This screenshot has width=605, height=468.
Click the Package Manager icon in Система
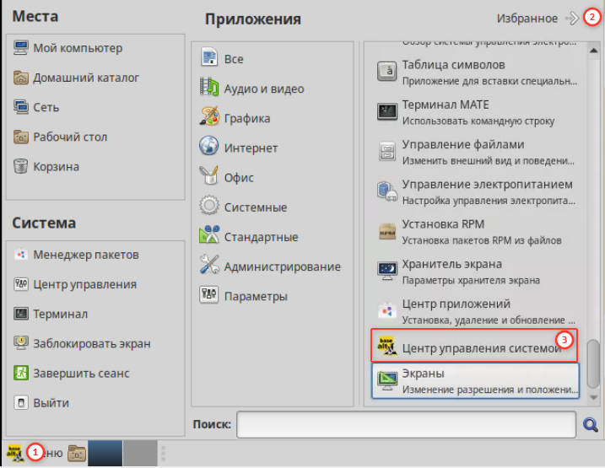(20, 255)
